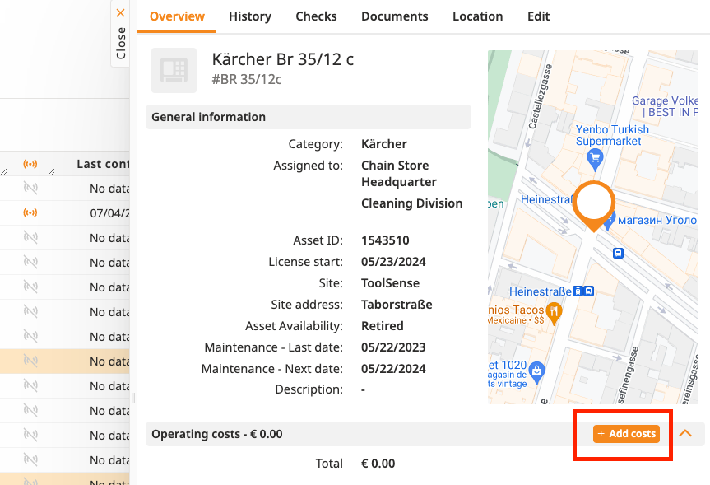Open the Documents tab
710x485 pixels.
tap(394, 16)
